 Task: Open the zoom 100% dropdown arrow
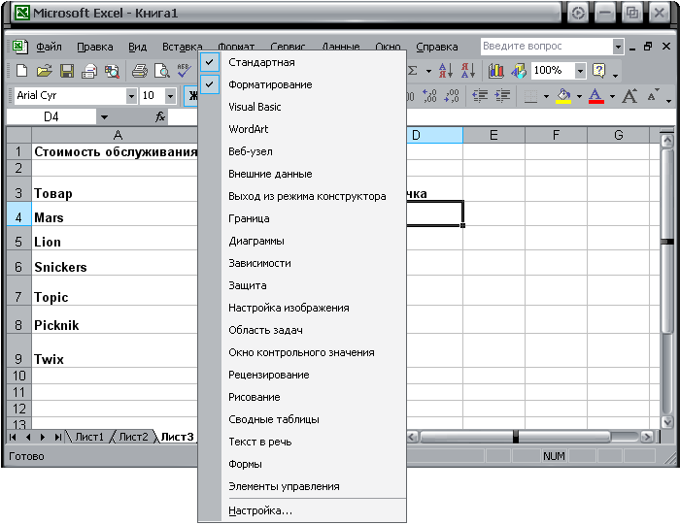tap(580, 71)
